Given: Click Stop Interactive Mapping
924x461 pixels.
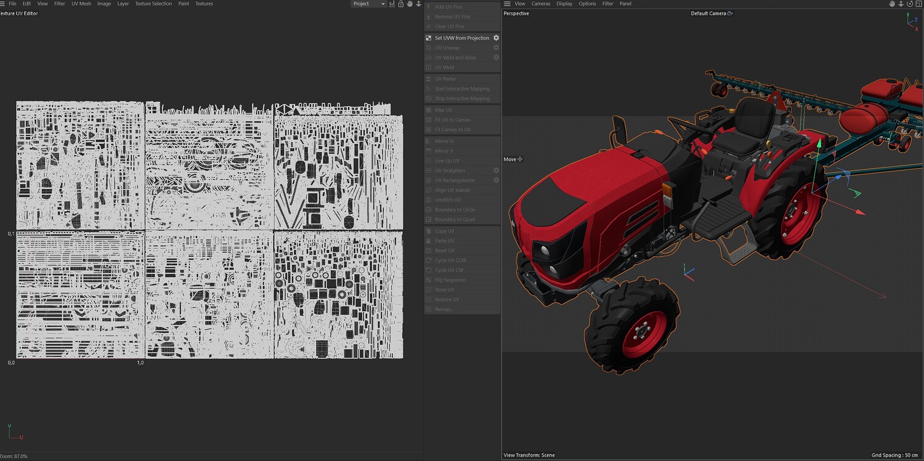Looking at the screenshot, I should pyautogui.click(x=462, y=98).
